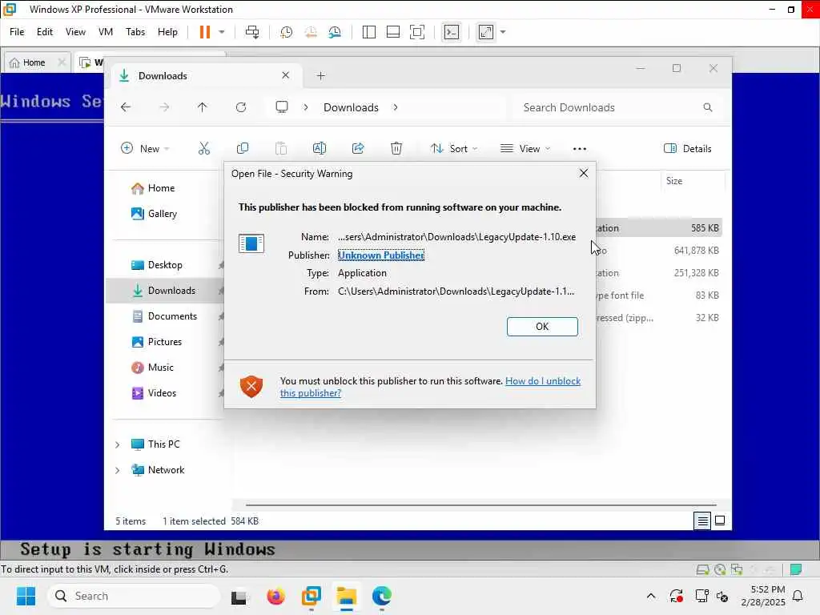Click the Delete trash icon in Explorer

[396, 148]
